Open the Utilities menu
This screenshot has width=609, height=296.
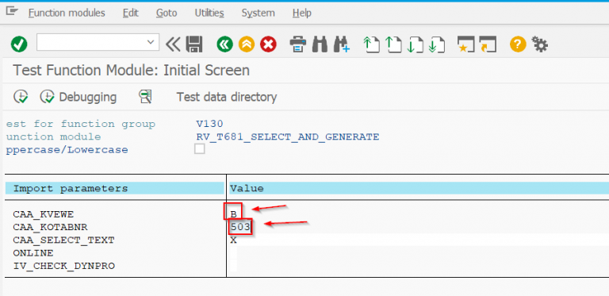209,13
